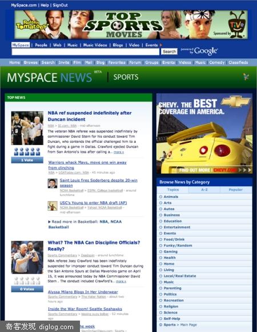This screenshot has height=332, width=257.
Task: Select the People search scope
Action: coord(41,45)
